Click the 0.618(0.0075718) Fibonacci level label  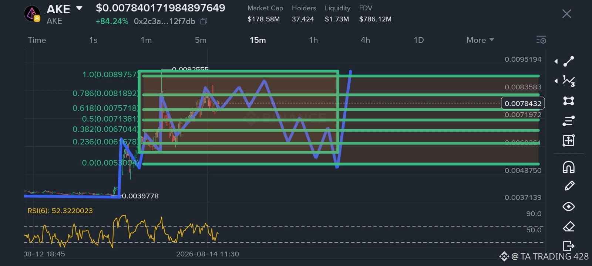tap(105, 108)
